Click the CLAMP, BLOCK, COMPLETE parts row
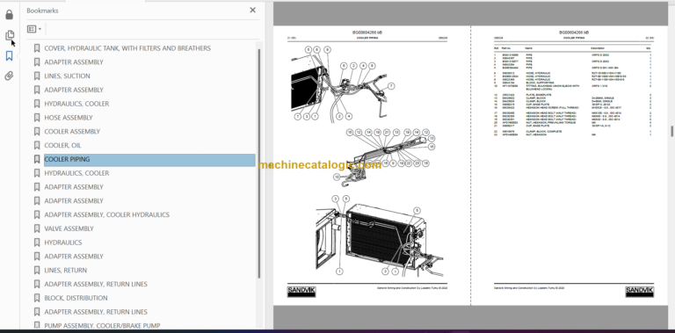 pyautogui.click(x=572, y=131)
